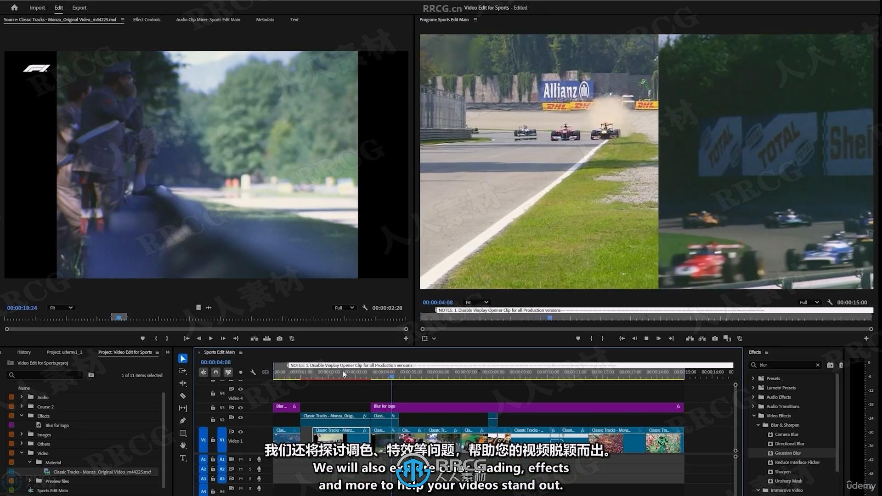Add marker in timeline header
Viewport: 882px width, 496px height.
(241, 372)
